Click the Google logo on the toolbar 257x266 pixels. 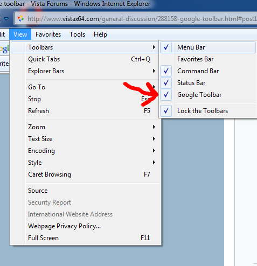coord(4,48)
